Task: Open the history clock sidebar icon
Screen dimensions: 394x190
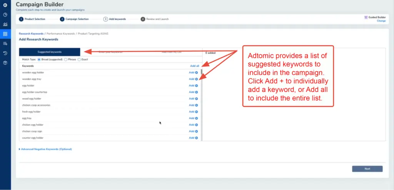Action: (5, 53)
